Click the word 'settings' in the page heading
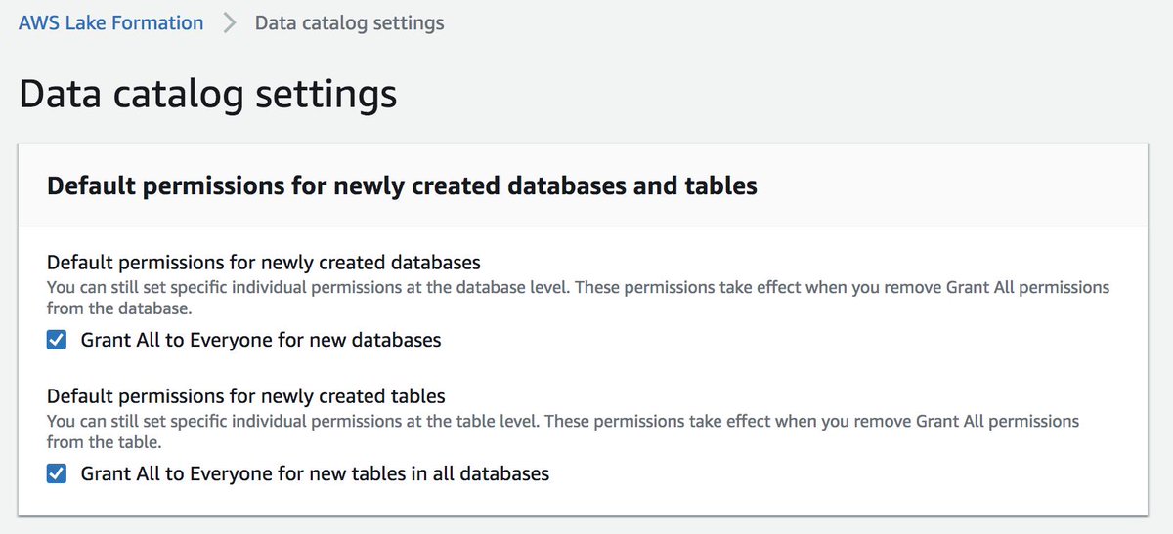This screenshot has width=1173, height=534. 329,94
